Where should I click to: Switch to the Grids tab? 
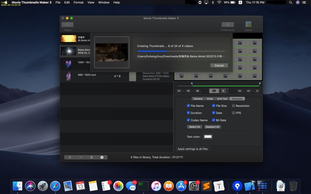click(210, 99)
